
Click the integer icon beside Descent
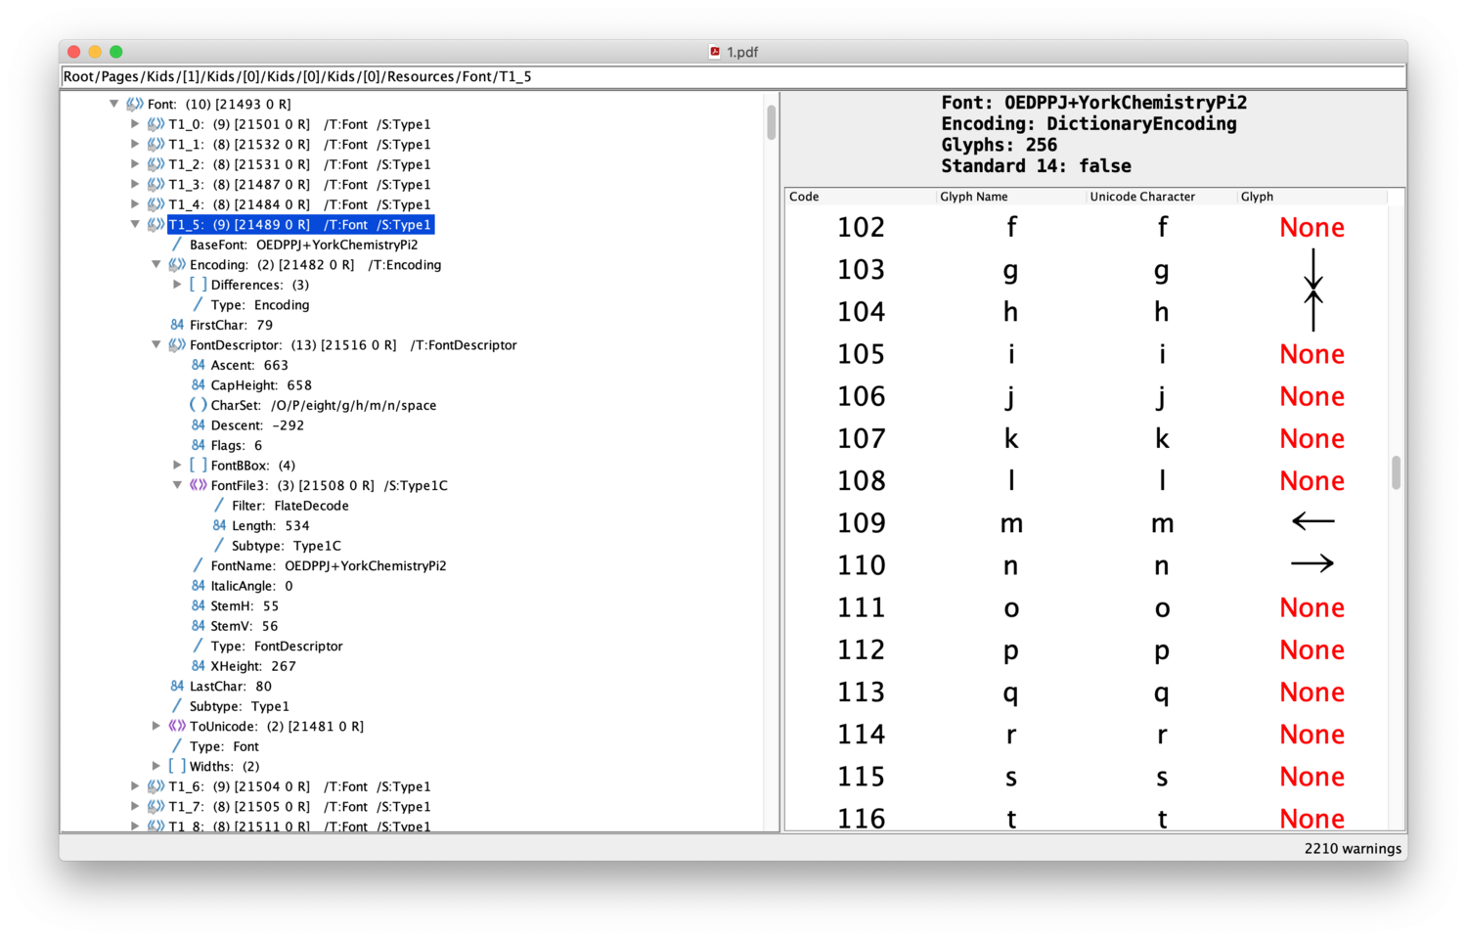[x=199, y=425]
